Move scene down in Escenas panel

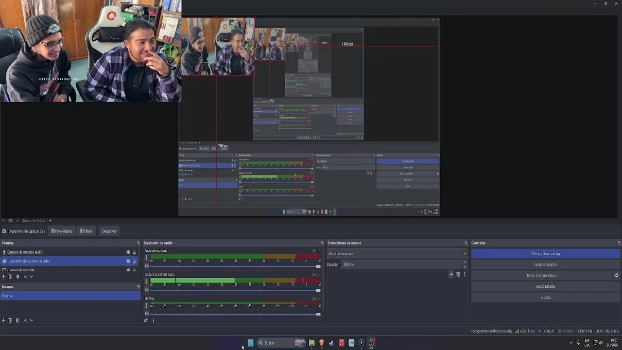coord(32,320)
